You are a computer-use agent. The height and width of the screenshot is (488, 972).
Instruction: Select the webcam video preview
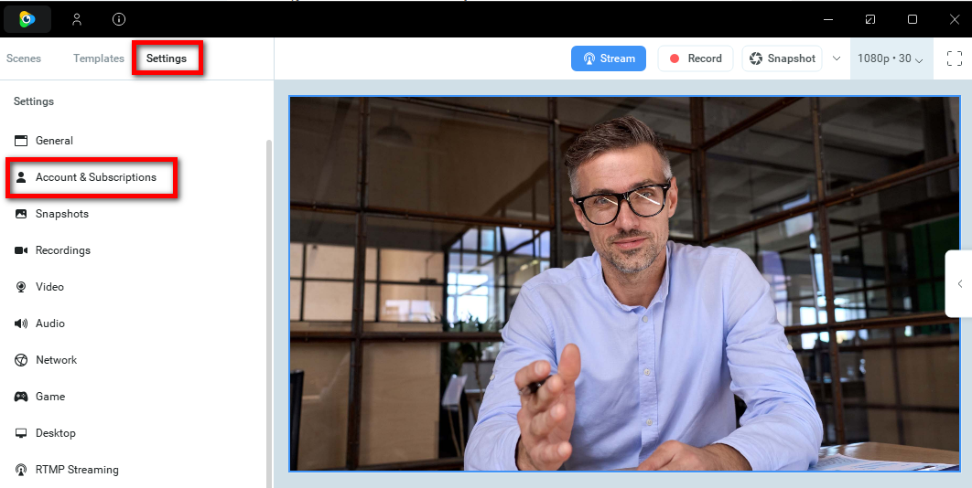point(624,283)
